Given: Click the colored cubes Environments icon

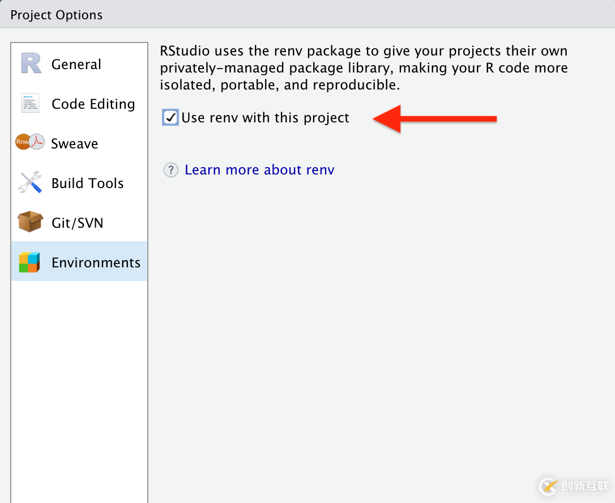Looking at the screenshot, I should (x=29, y=262).
